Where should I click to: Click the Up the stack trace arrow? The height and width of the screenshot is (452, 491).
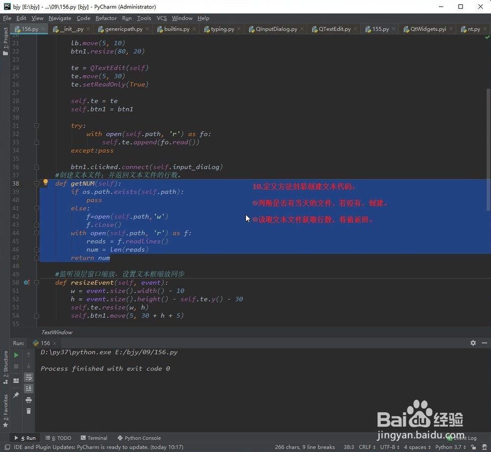coord(28,355)
